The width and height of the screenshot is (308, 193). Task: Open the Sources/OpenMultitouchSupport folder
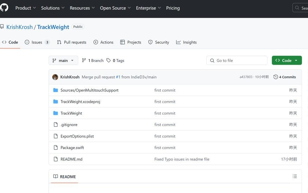[89, 90]
